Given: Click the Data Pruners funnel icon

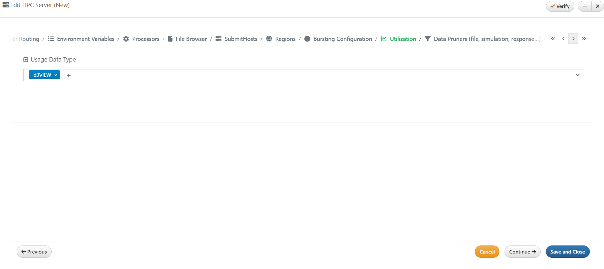Looking at the screenshot, I should pyautogui.click(x=428, y=39).
